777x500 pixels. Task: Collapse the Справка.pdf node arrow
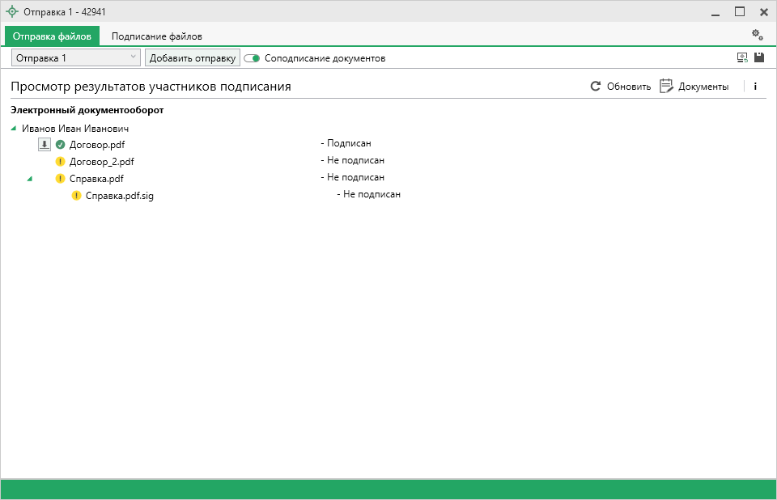point(30,178)
